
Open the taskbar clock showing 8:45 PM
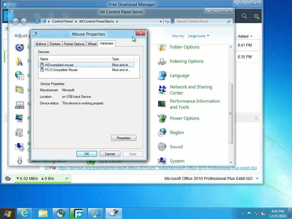coord(277,214)
